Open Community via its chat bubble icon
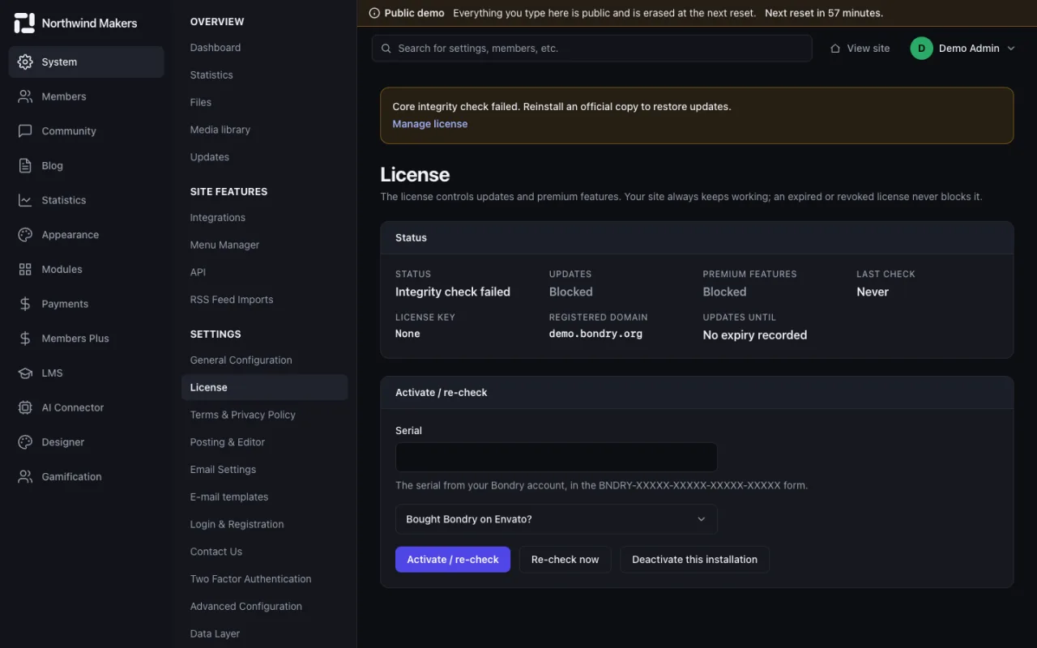1037x648 pixels. point(25,131)
